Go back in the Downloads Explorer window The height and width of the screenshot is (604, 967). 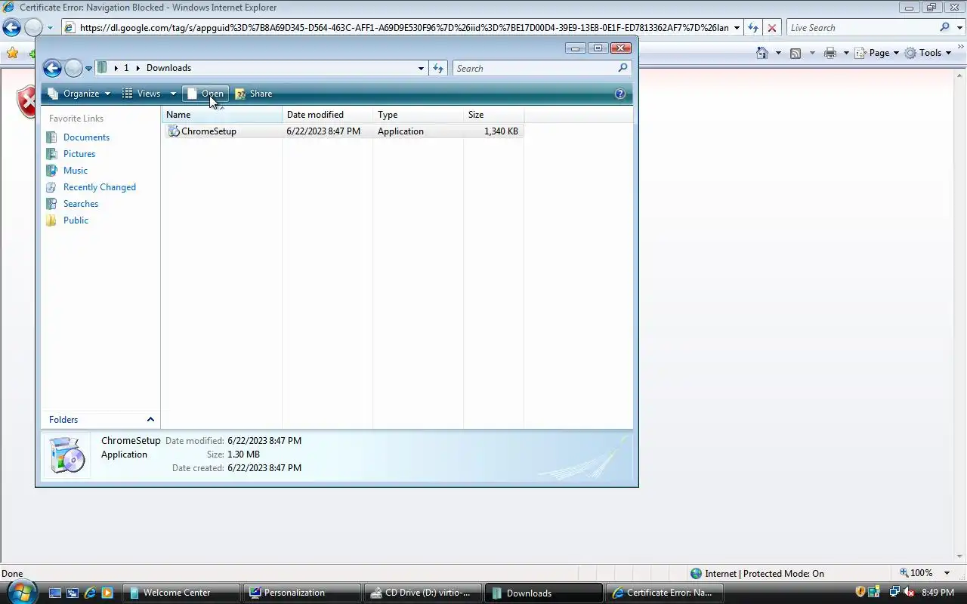tap(52, 69)
